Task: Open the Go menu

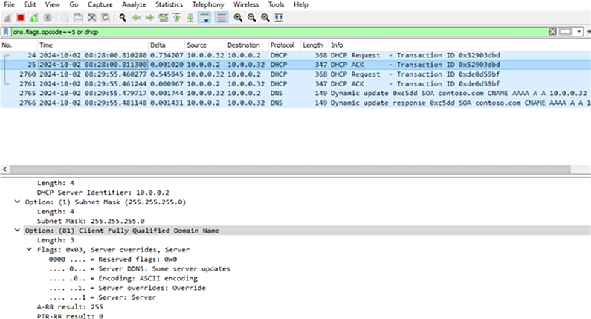Action: click(74, 4)
